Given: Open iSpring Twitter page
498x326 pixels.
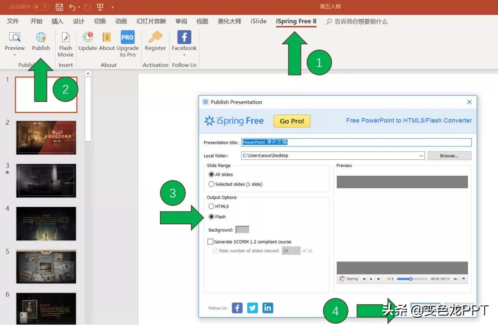Looking at the screenshot, I should point(253,308).
